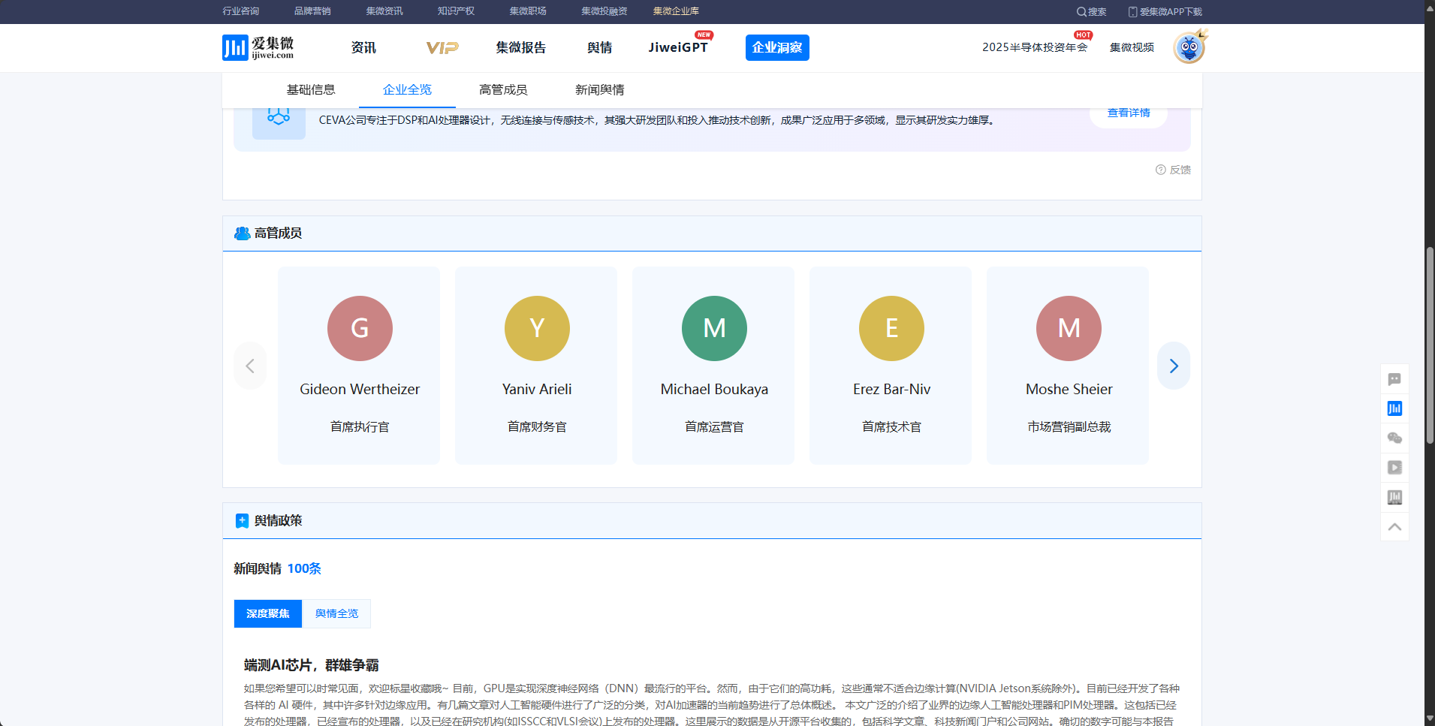The width and height of the screenshot is (1435, 726).
Task: Click the scrollbar down arrow
Action: (x=1430, y=718)
